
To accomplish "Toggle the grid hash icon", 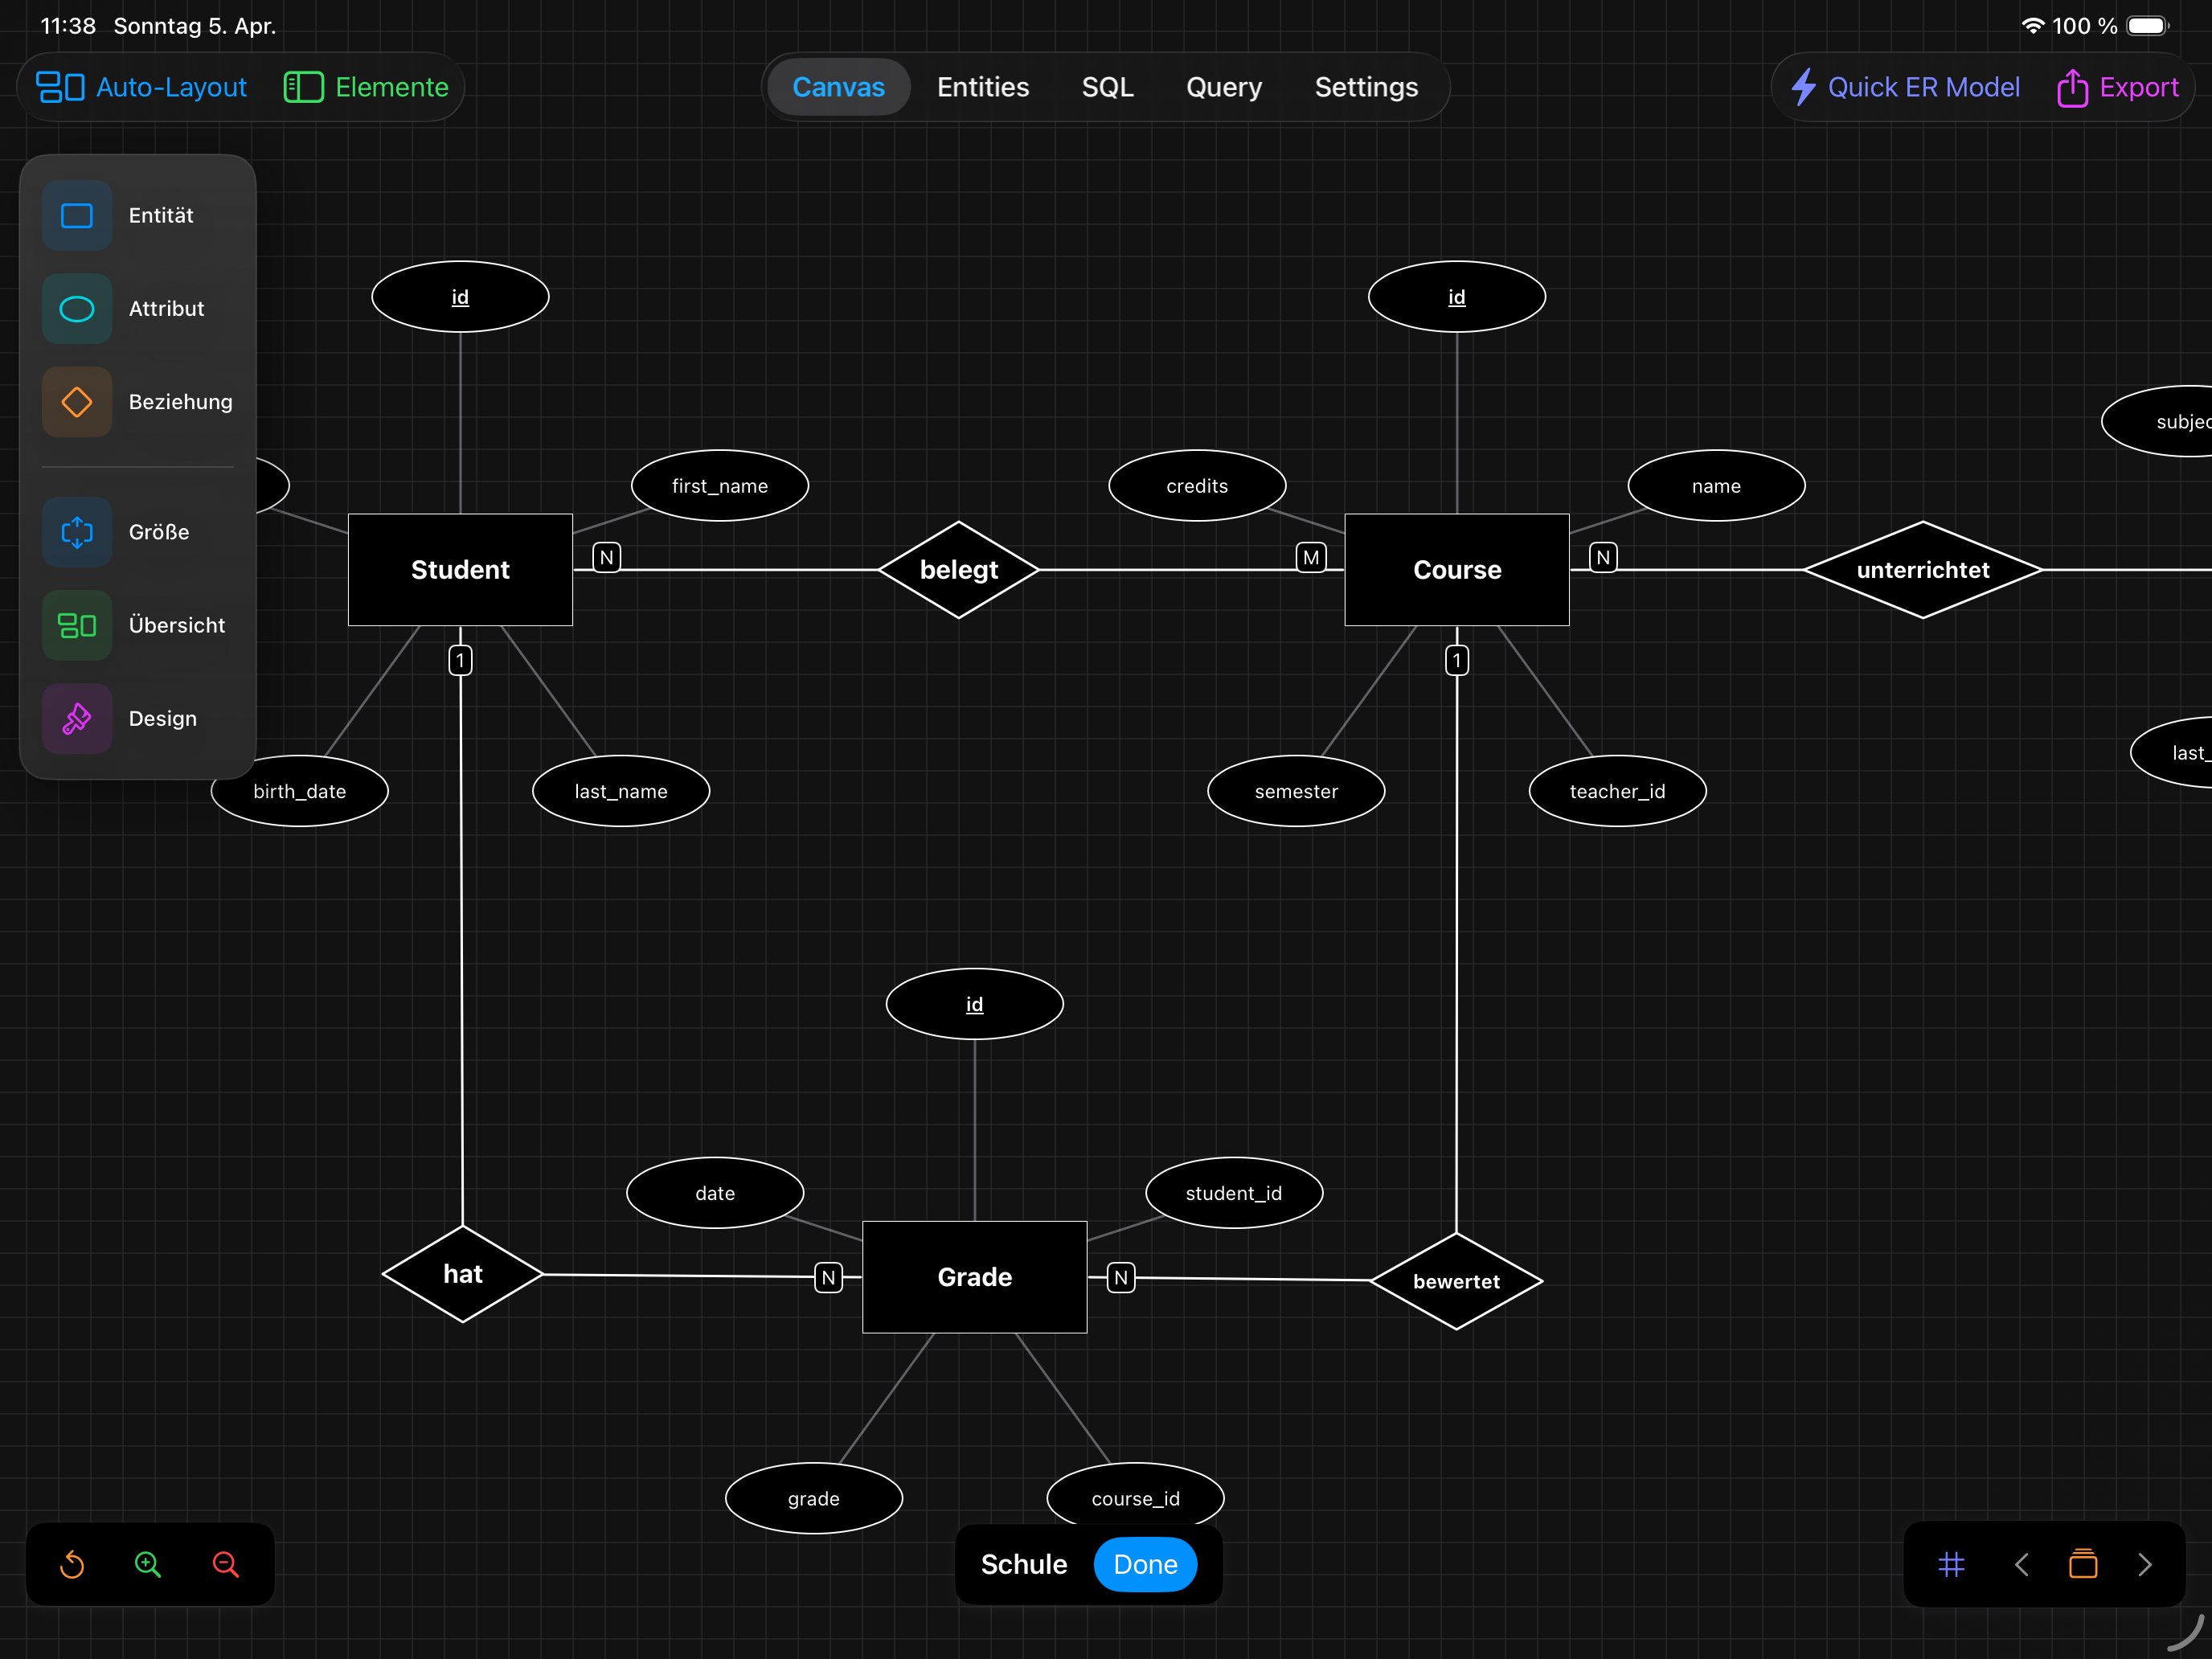I will 1951,1564.
